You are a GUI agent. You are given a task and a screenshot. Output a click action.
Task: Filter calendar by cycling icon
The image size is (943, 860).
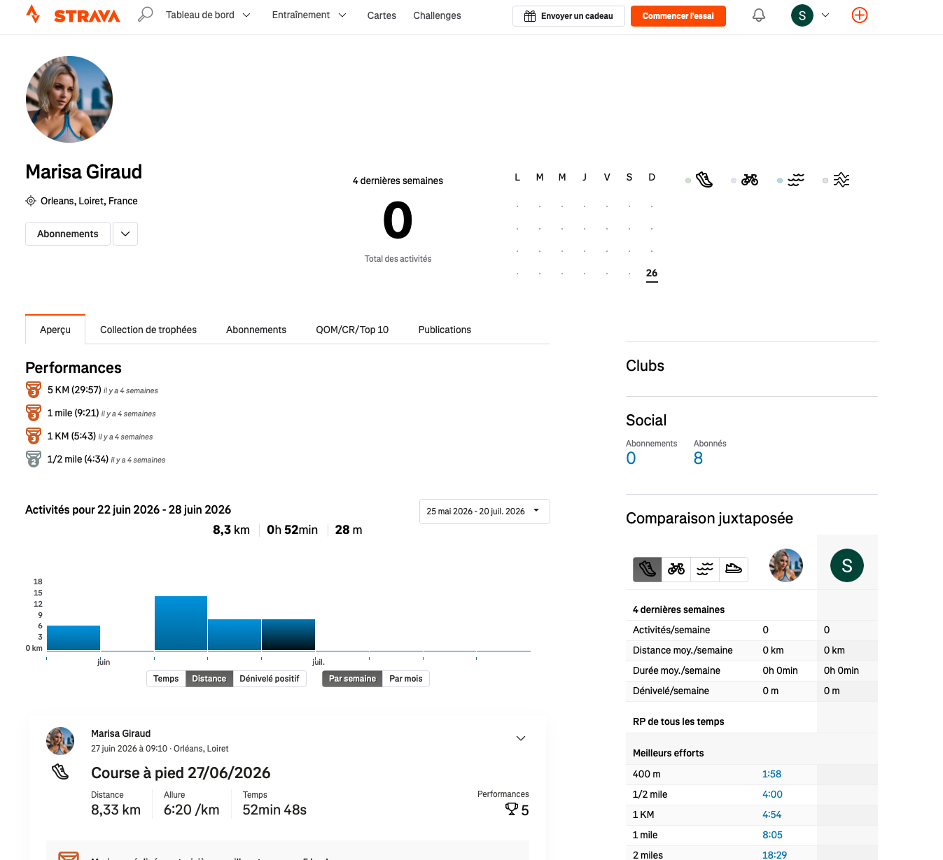[750, 180]
